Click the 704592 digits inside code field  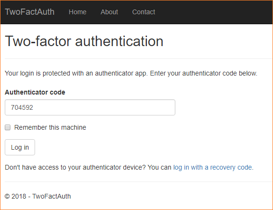coord(22,107)
